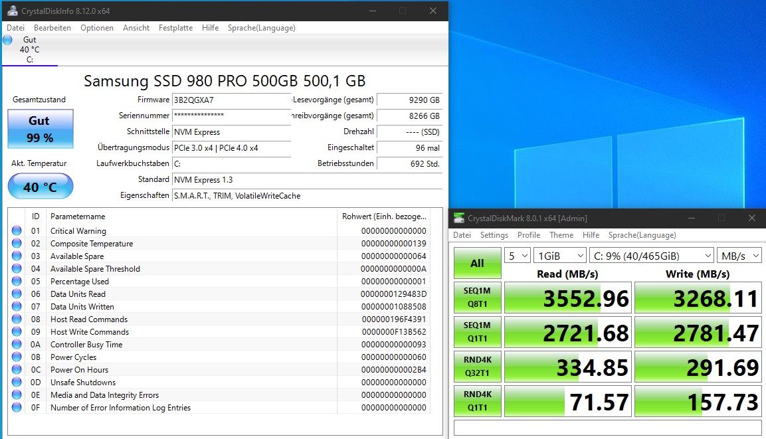766x439 pixels.
Task: Click Parametername column header
Action: click(x=191, y=217)
